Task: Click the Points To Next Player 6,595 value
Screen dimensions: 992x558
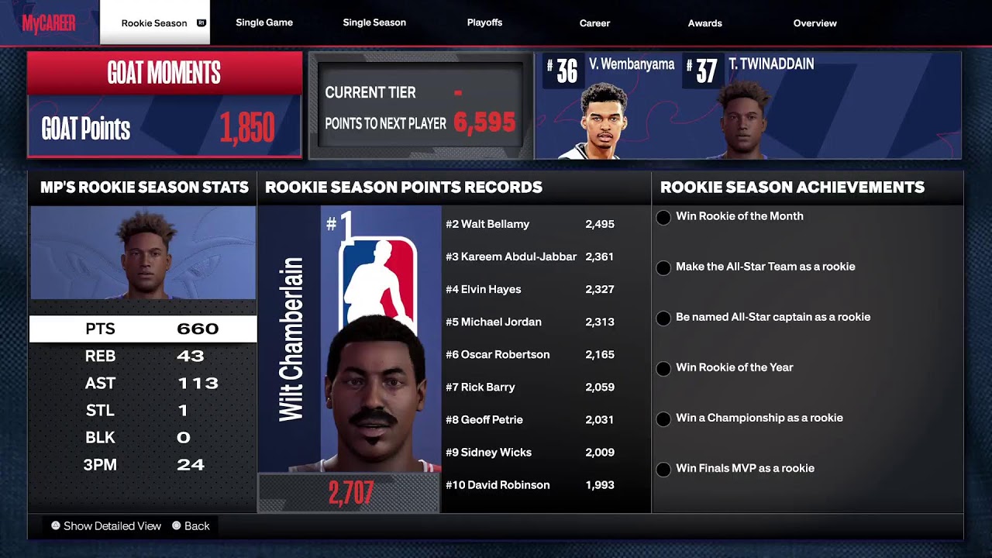Action: click(x=484, y=122)
